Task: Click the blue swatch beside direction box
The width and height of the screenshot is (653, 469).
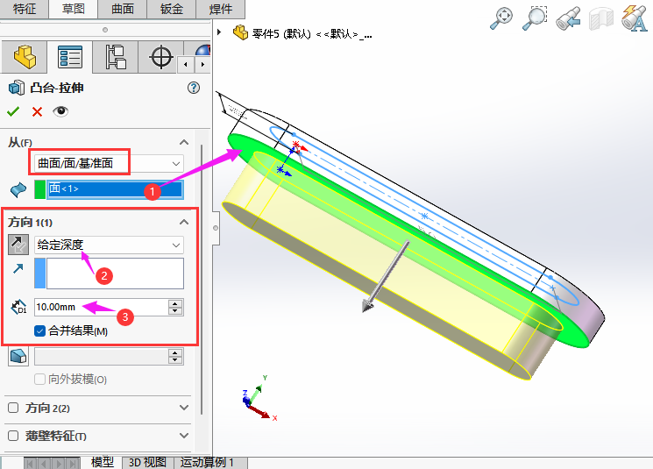Action: click(40, 274)
